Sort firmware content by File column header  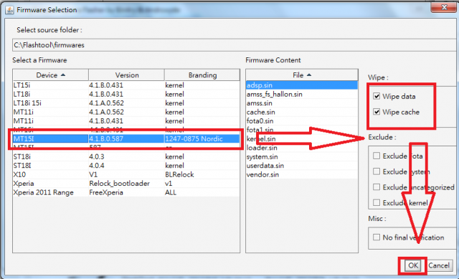[x=302, y=75]
